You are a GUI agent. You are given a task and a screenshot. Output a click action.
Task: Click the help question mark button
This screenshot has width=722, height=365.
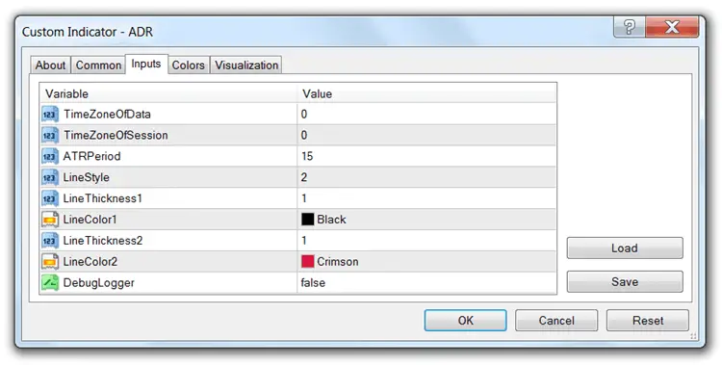pos(629,27)
